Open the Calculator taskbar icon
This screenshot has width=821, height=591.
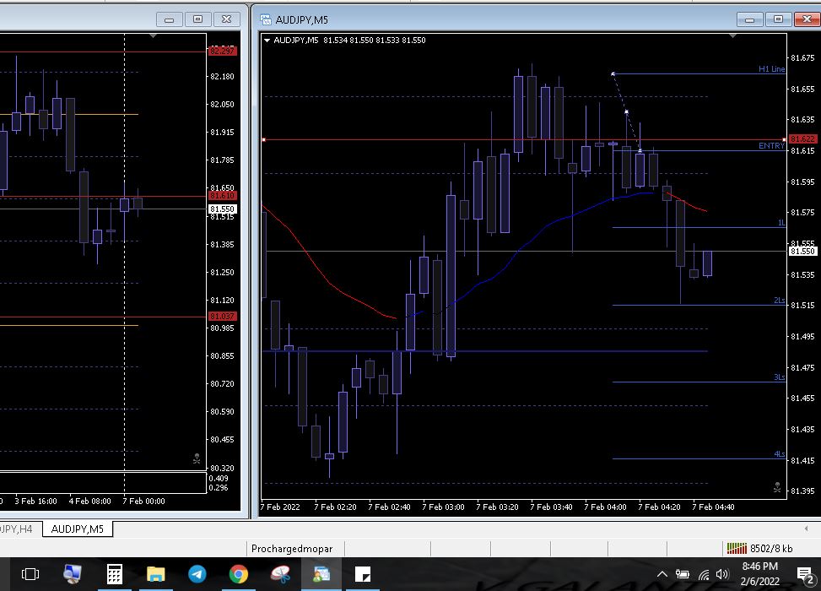coord(114,574)
